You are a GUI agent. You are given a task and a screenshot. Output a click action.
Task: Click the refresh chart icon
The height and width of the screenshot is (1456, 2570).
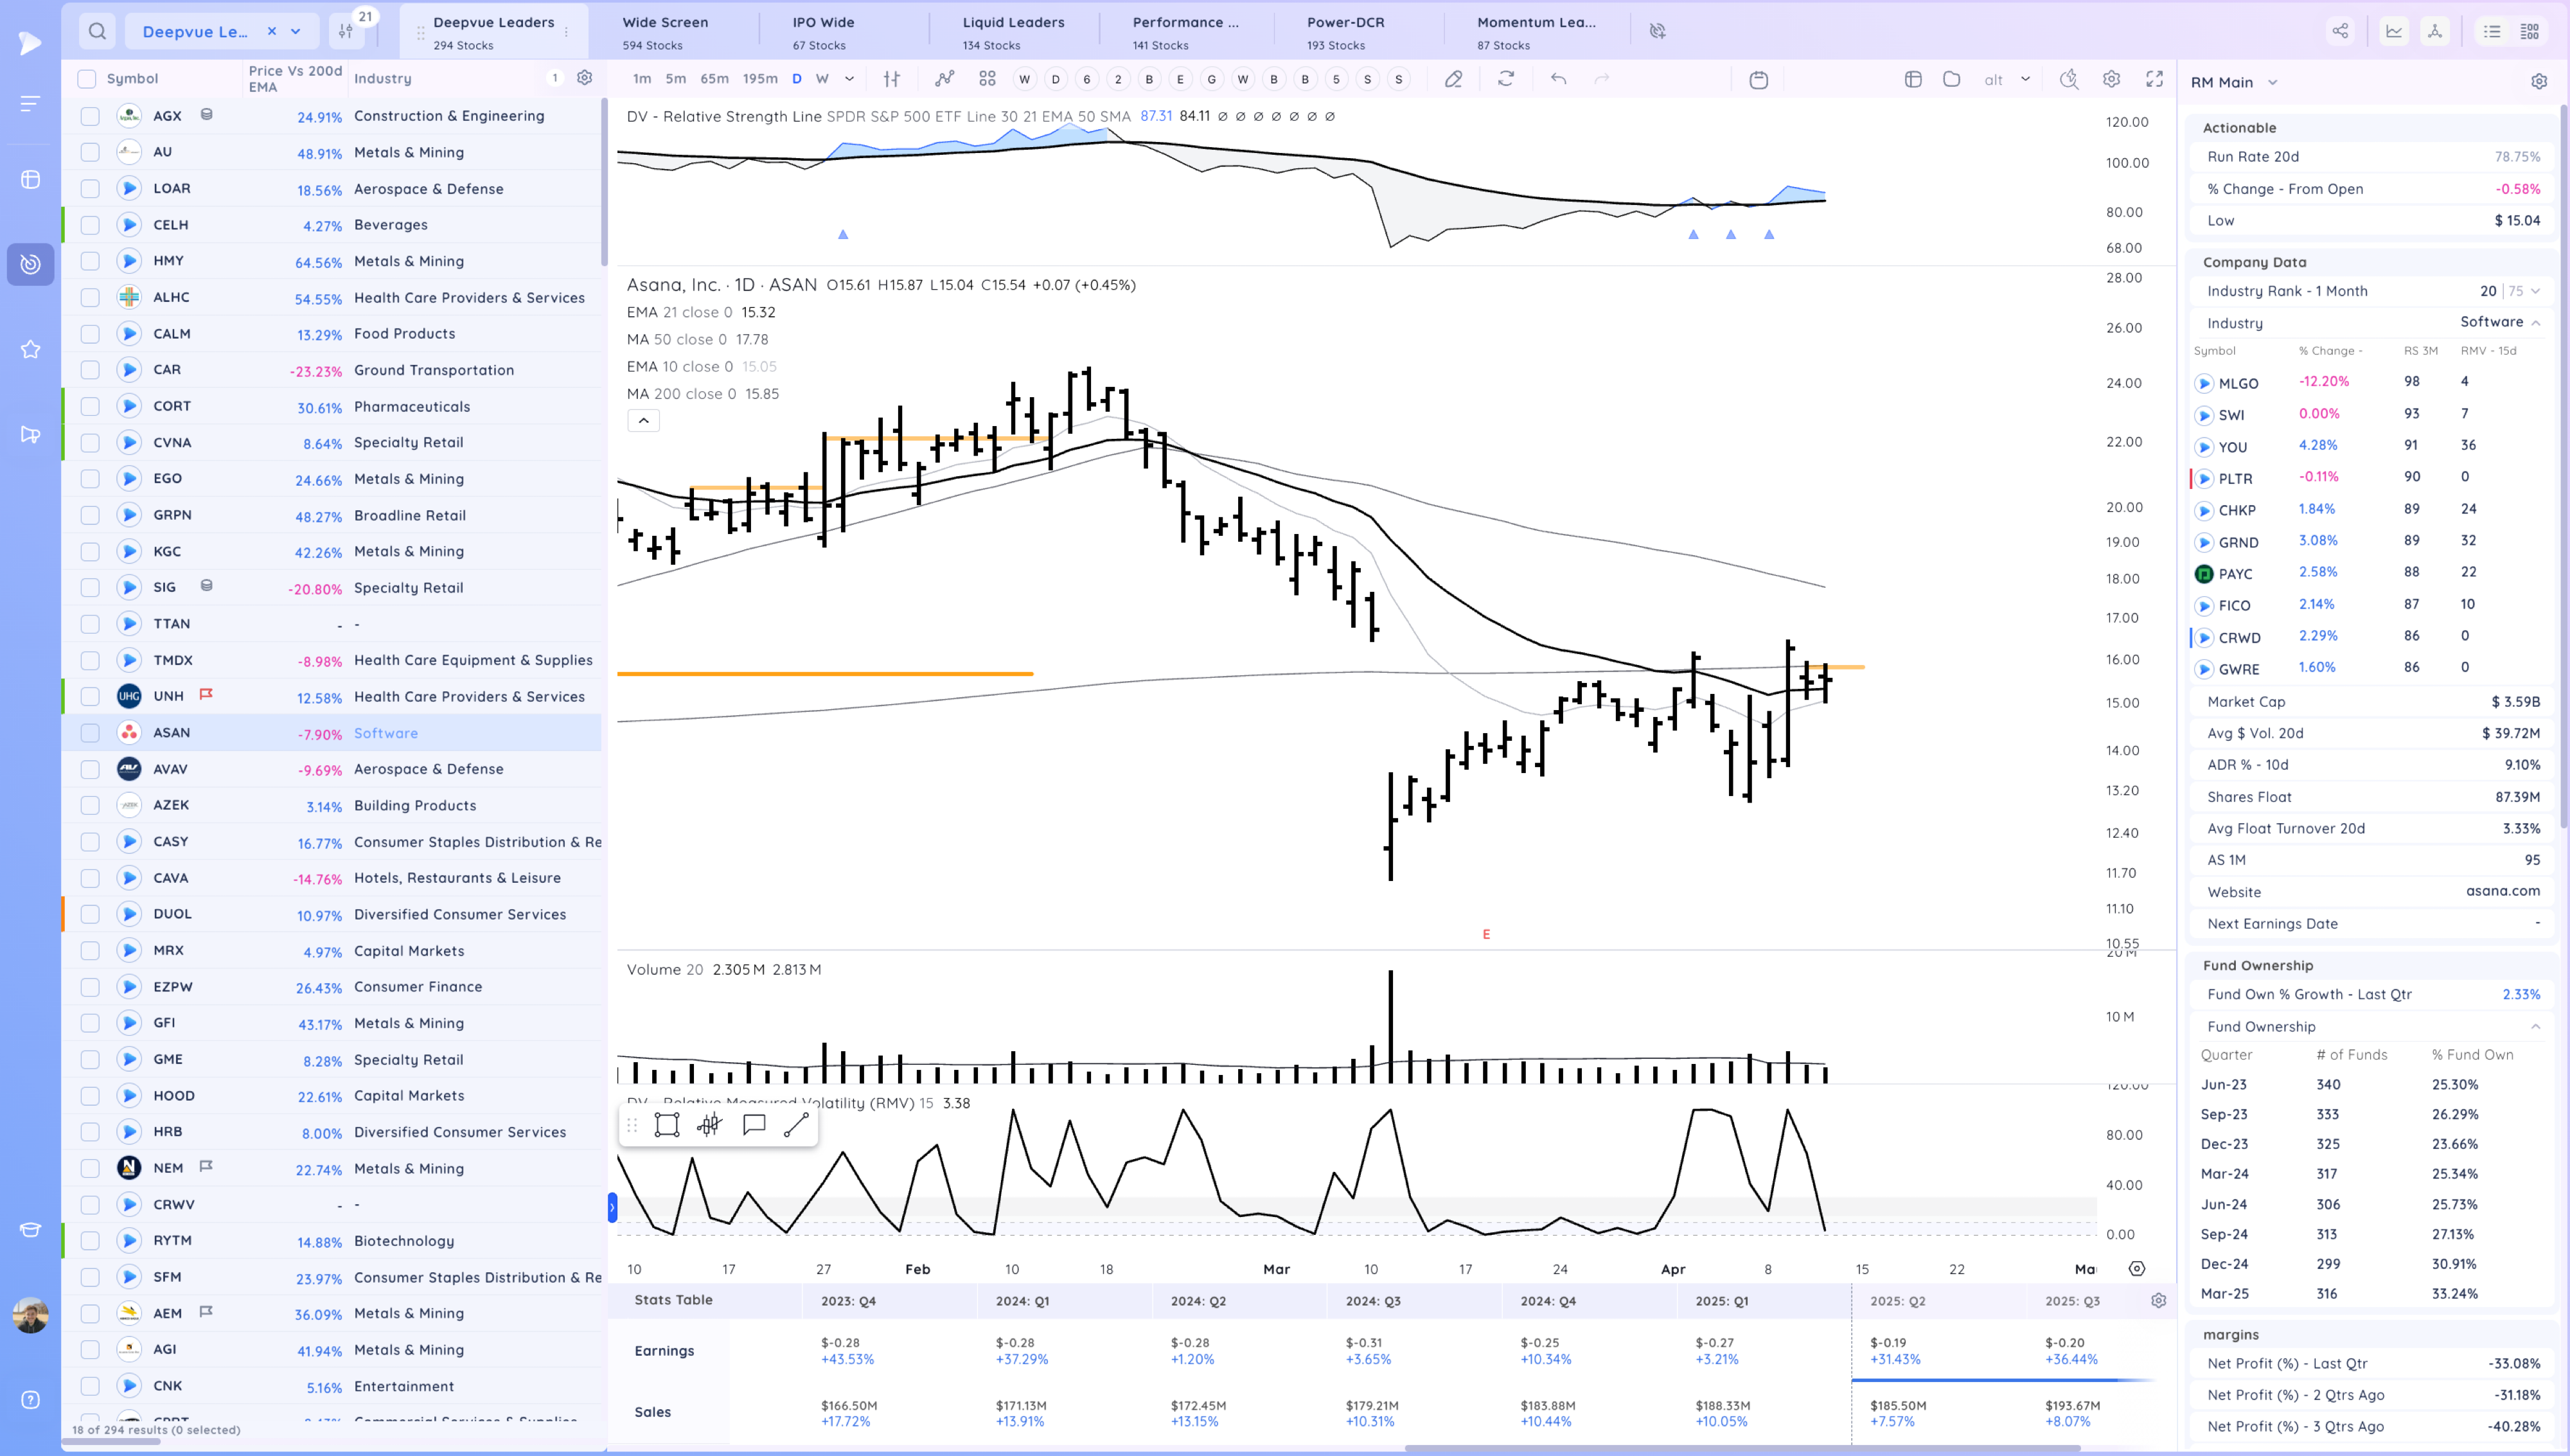point(1505,79)
